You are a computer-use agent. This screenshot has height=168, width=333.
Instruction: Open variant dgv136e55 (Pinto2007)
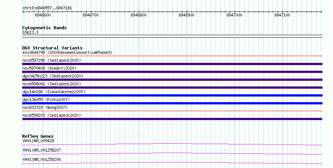pyautogui.click(x=46, y=100)
